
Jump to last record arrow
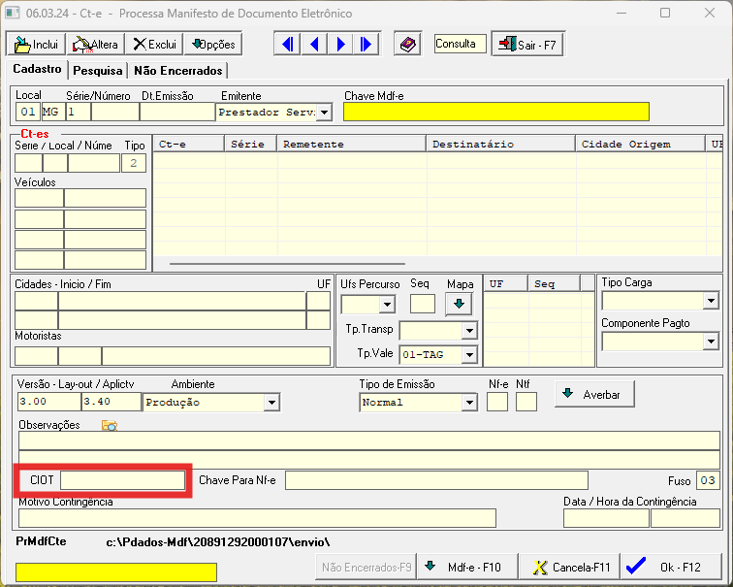click(x=366, y=45)
